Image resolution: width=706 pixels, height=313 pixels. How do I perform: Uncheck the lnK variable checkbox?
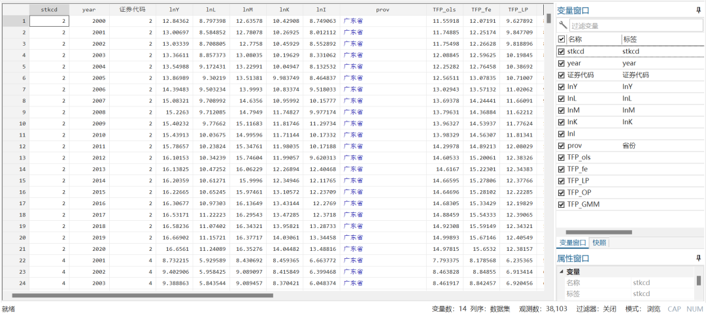pyautogui.click(x=561, y=122)
